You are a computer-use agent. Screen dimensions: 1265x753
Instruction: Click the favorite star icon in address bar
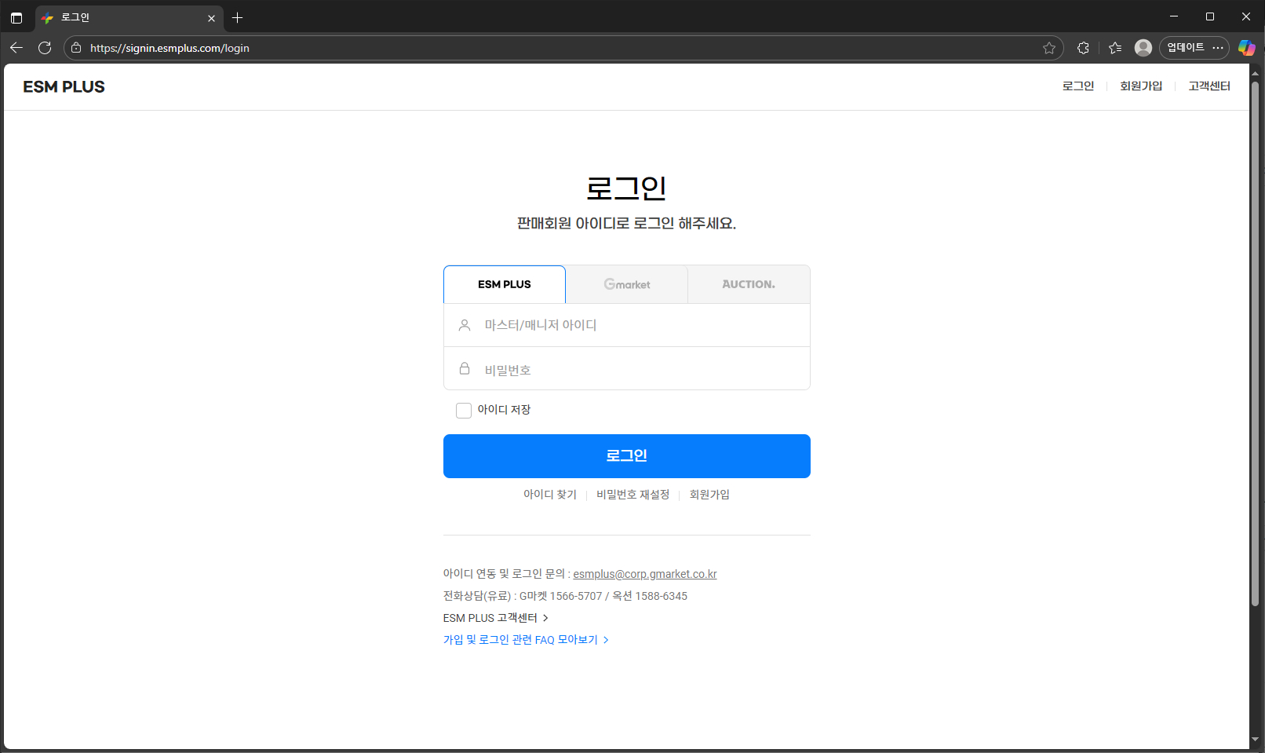pos(1048,48)
